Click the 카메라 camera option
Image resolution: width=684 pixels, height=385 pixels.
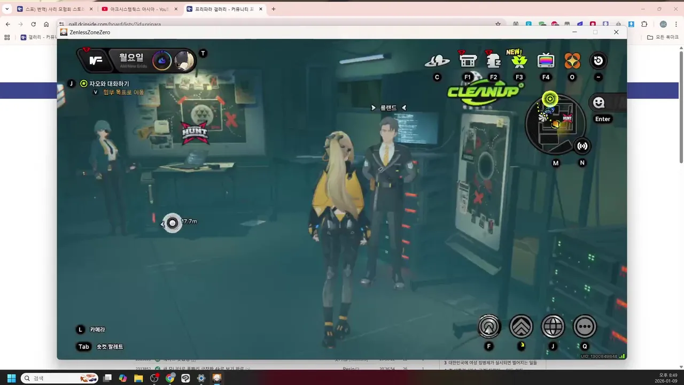[97, 330]
